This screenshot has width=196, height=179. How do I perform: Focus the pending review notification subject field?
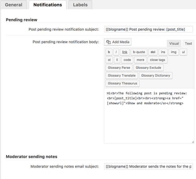(148, 29)
